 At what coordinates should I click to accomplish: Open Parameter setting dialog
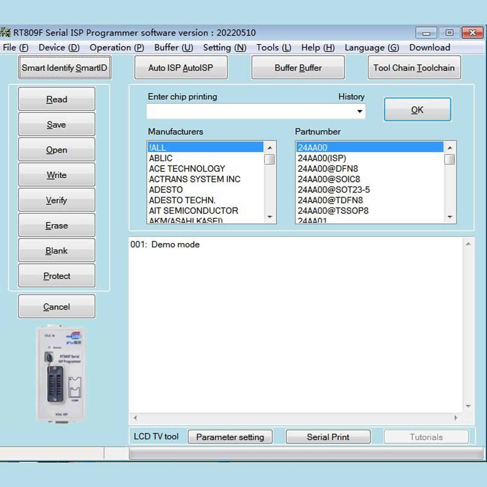click(230, 437)
